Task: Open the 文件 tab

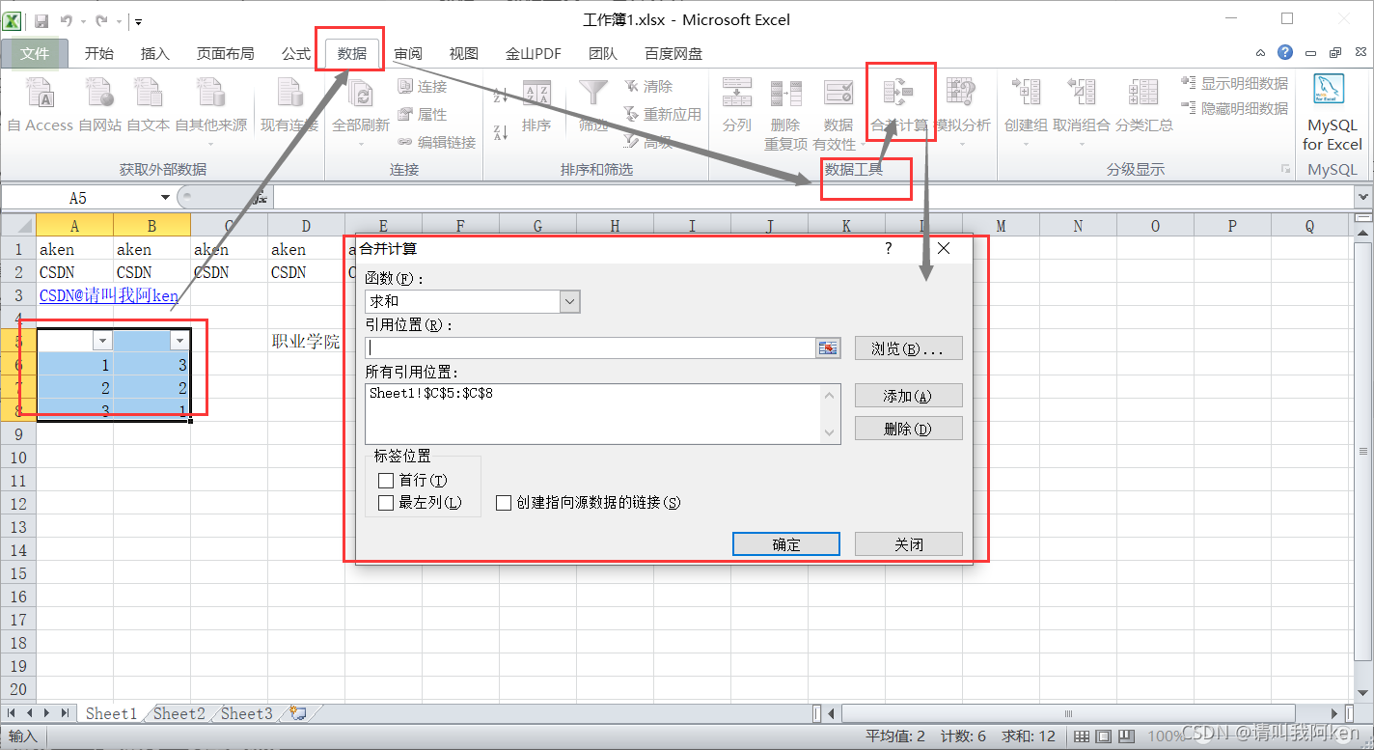Action: [x=35, y=54]
